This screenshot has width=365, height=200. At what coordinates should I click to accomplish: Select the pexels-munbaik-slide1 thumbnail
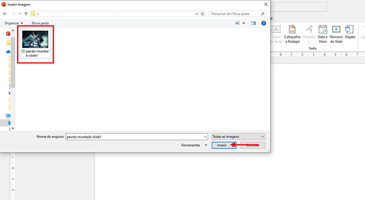point(35,44)
